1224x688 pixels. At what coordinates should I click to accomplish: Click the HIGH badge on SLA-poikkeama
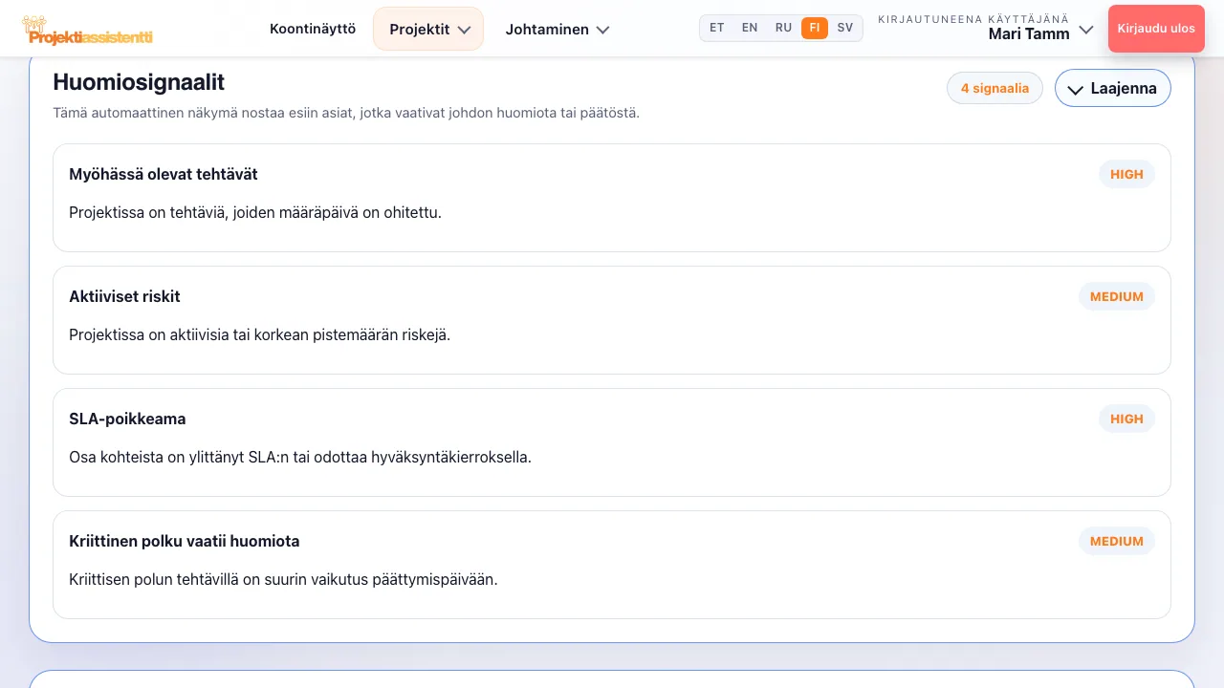coord(1126,419)
